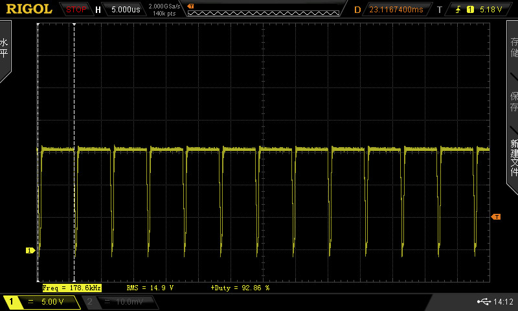Select the save menu item on right
The width and height of the screenshot is (518, 311).
coord(513,102)
